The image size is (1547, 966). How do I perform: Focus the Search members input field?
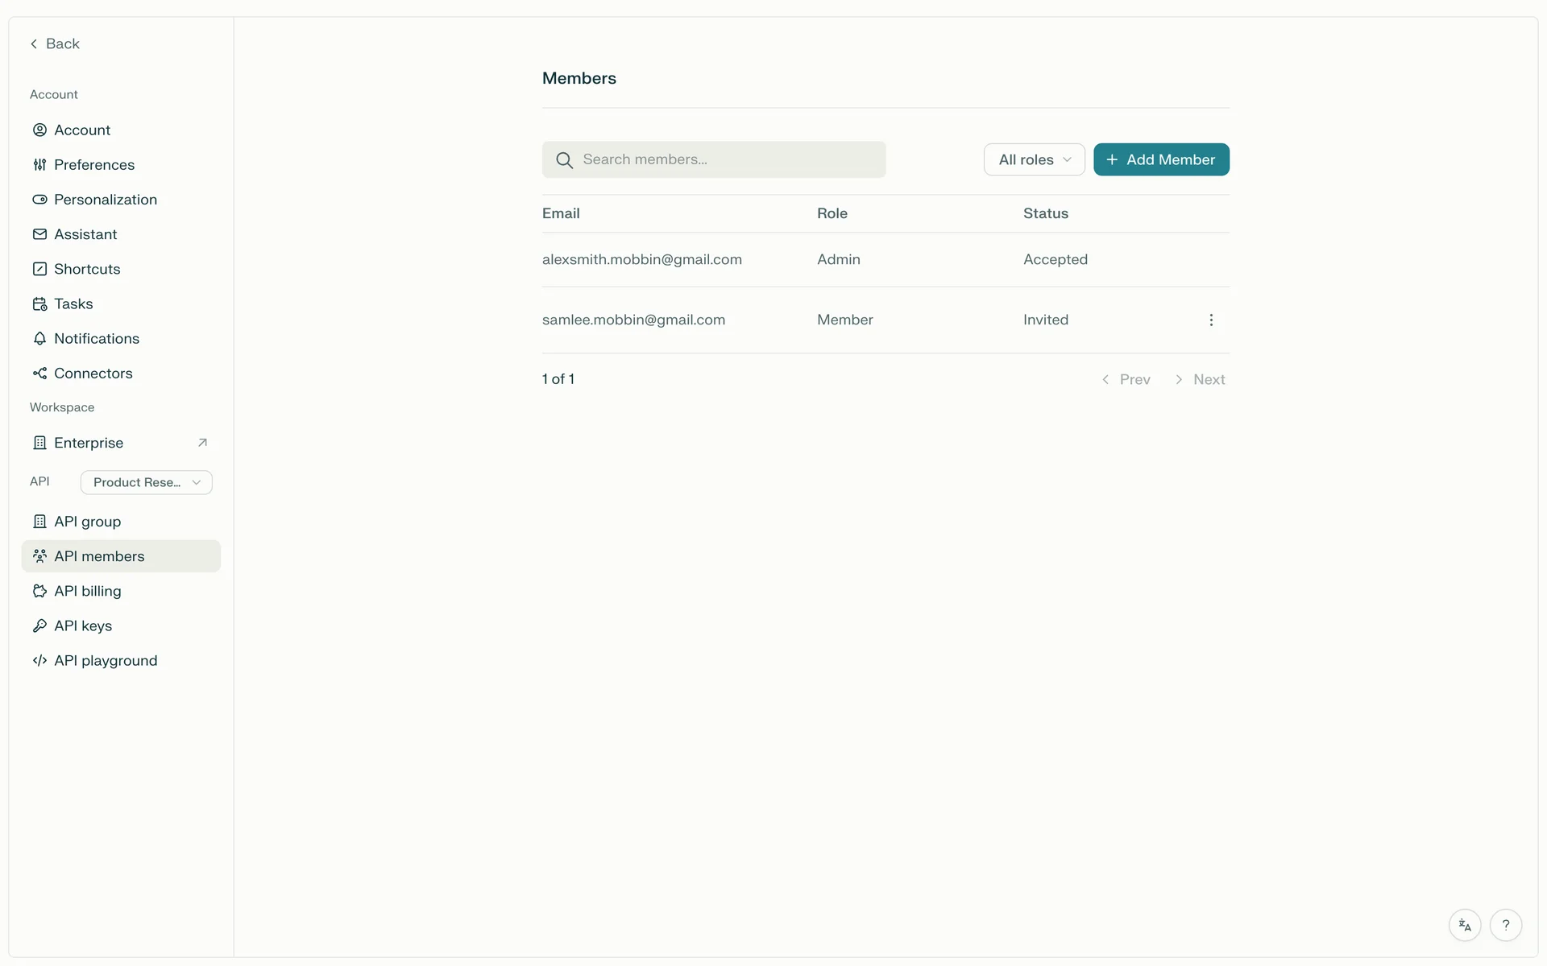point(725,159)
